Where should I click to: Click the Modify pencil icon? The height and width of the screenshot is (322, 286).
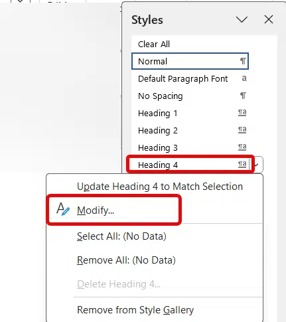click(x=63, y=209)
